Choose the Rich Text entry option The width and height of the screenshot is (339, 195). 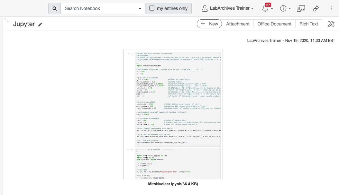coord(308,24)
